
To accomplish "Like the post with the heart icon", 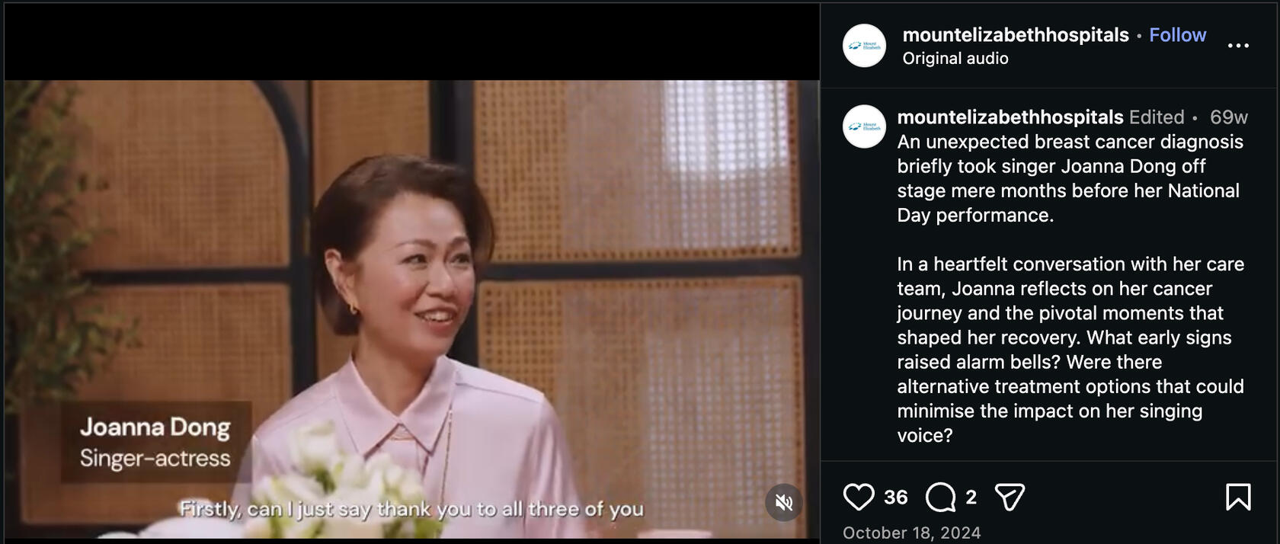I will (x=859, y=498).
